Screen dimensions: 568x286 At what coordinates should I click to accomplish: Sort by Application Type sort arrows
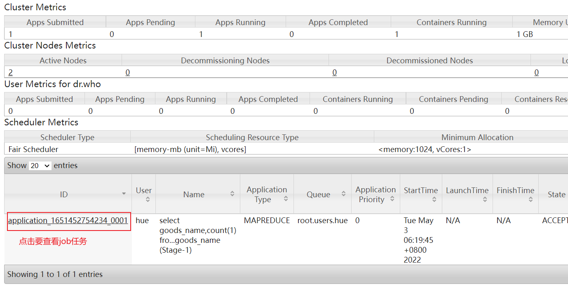pyautogui.click(x=286, y=199)
